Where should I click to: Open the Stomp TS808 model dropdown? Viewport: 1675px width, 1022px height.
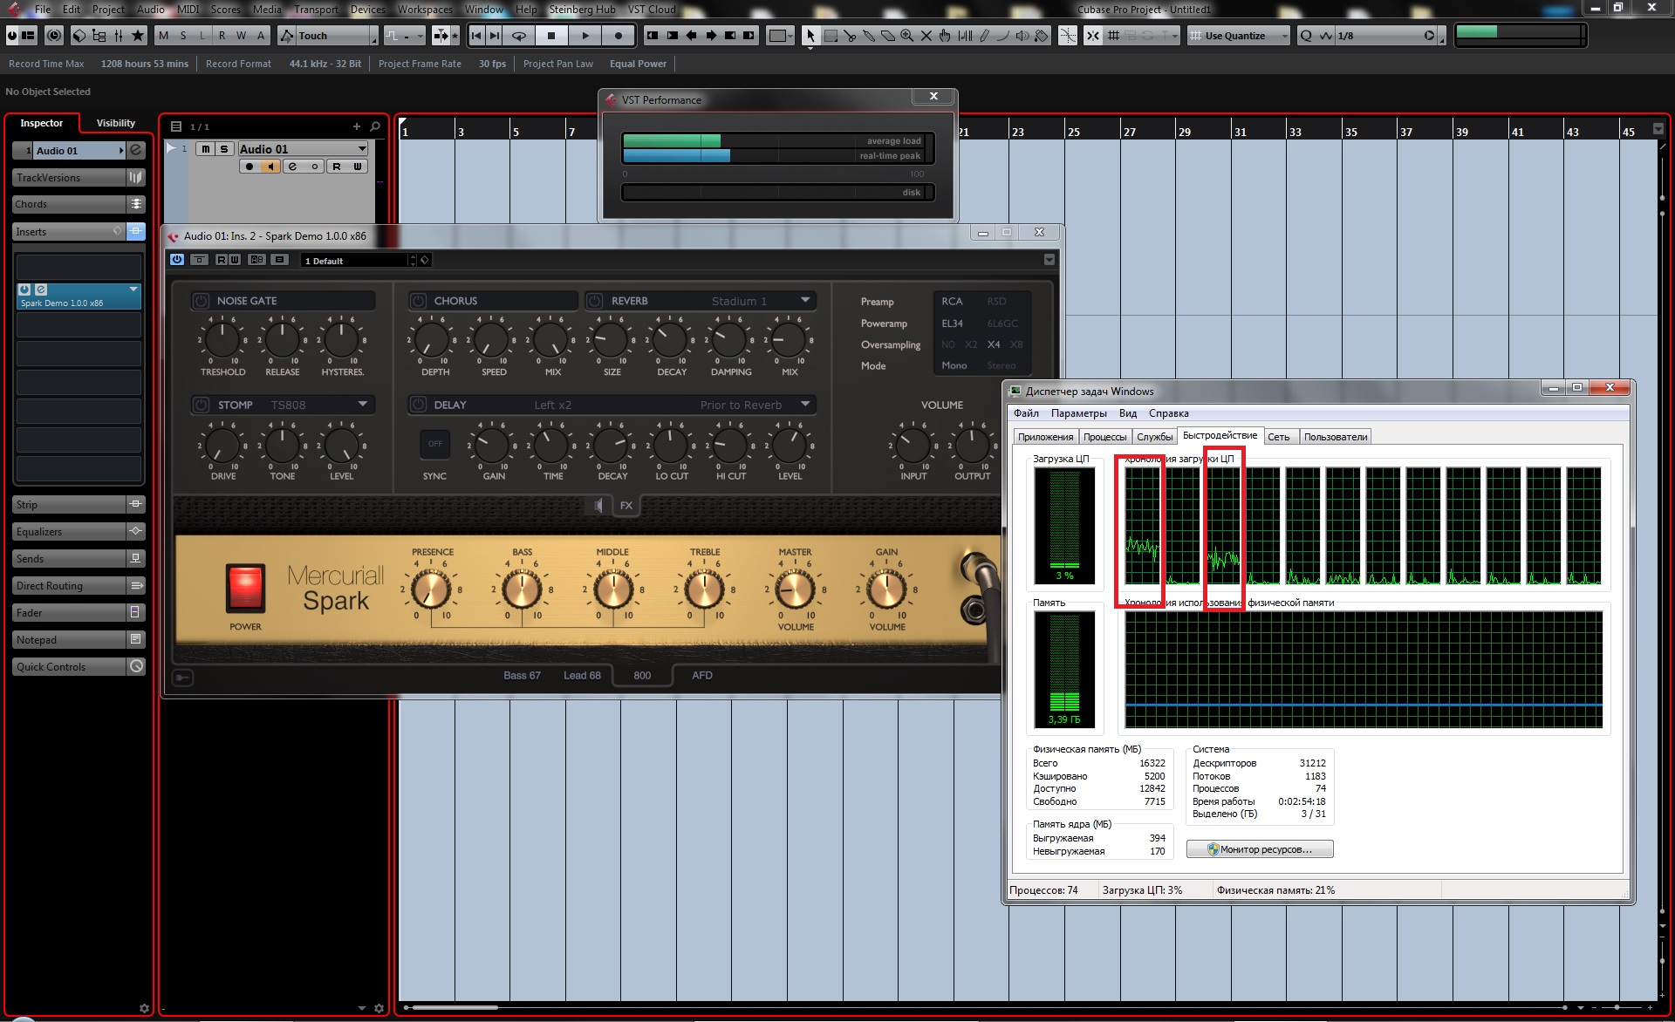click(x=362, y=405)
